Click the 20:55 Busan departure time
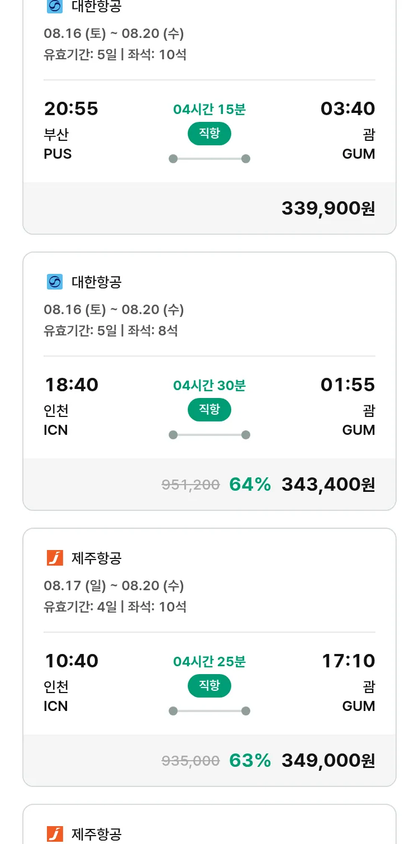This screenshot has height=844, width=419. 72,108
